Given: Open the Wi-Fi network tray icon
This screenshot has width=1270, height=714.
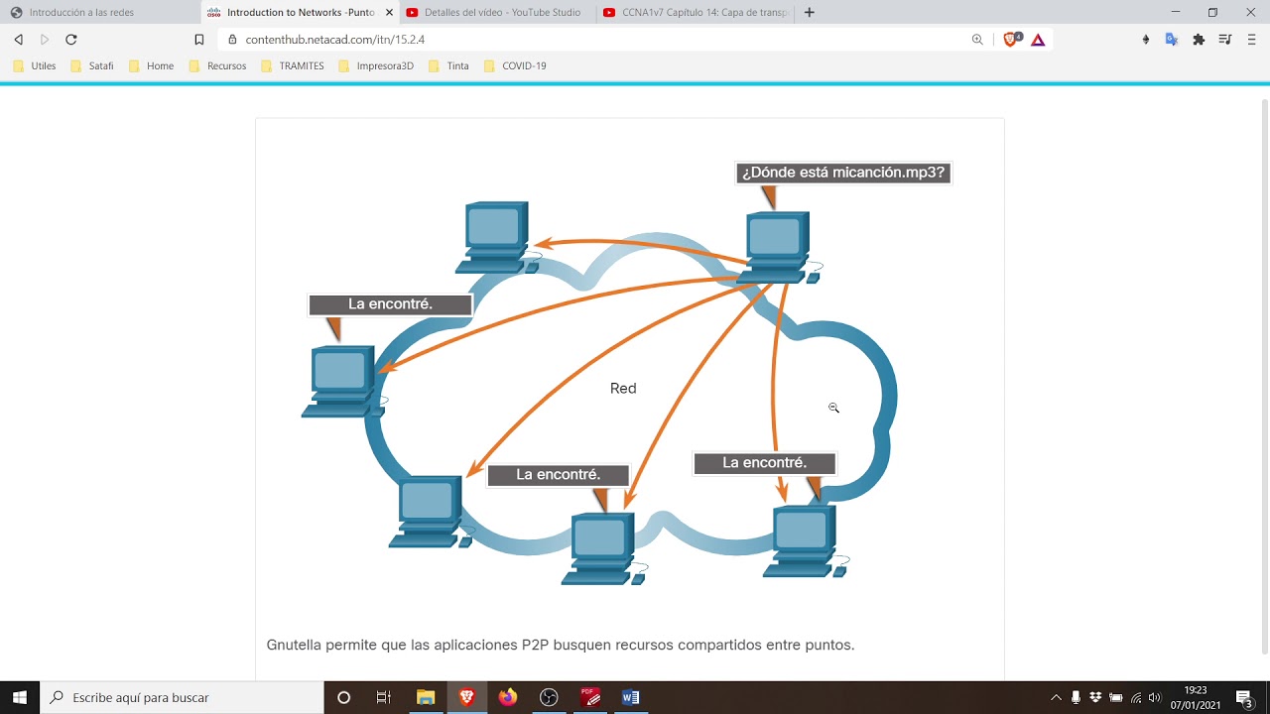Looking at the screenshot, I should pyautogui.click(x=1136, y=697).
